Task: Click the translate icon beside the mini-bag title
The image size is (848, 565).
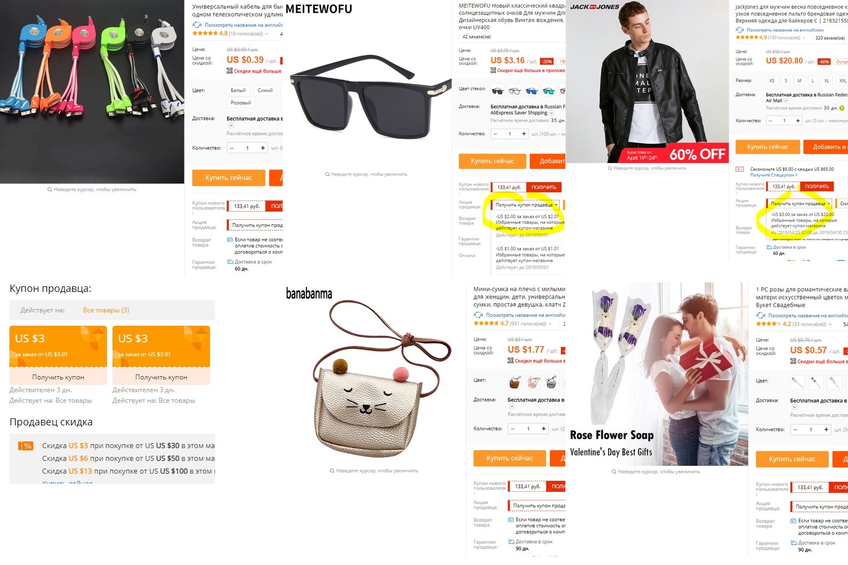Action: (478, 315)
